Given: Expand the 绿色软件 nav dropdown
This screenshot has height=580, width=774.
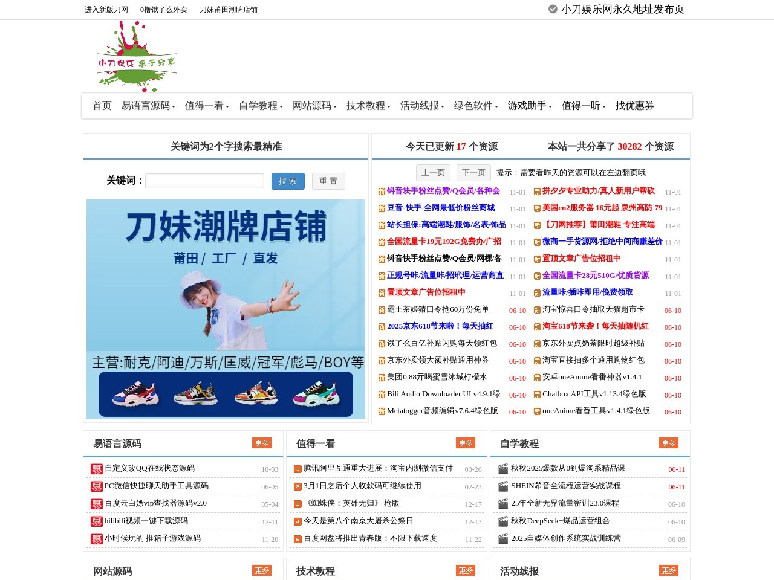Looking at the screenshot, I should tap(476, 106).
